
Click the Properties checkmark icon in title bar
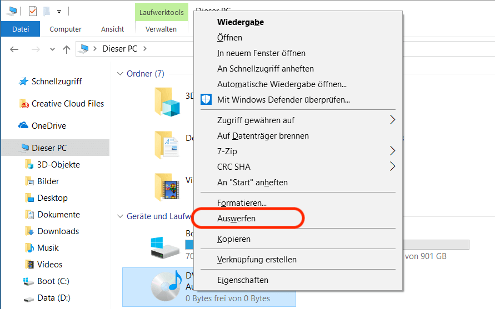[x=33, y=11]
